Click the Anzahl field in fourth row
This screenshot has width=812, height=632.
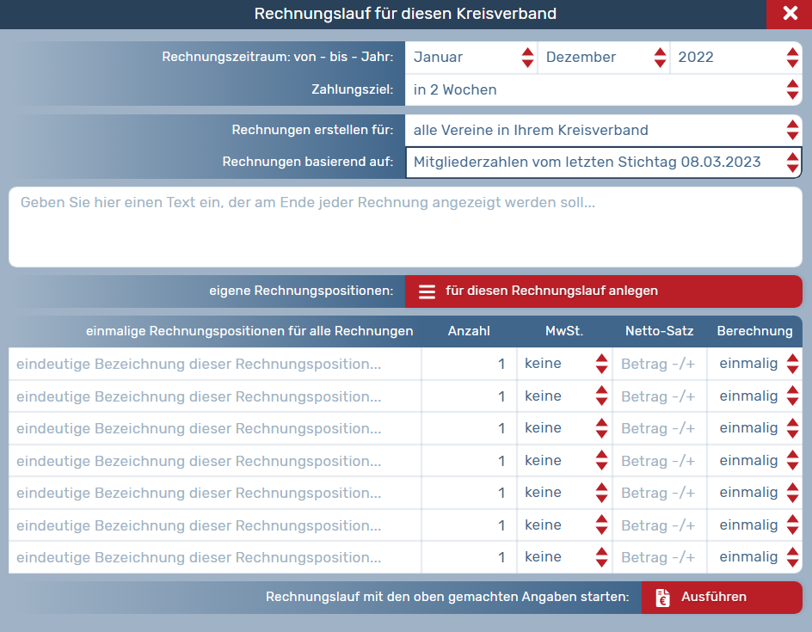469,461
